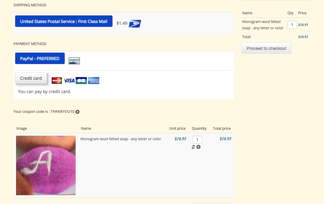Viewport: 324px width, 204px height.
Task: Click the VISA card logo
Action: (69, 80)
